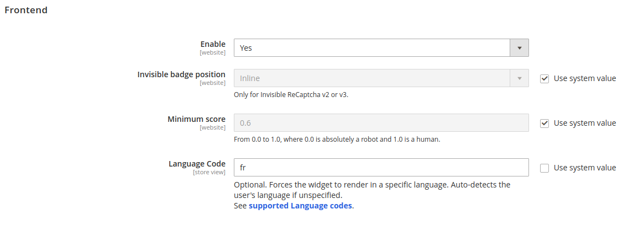623x225 pixels.
Task: Click the Language Code label
Action: 197,164
